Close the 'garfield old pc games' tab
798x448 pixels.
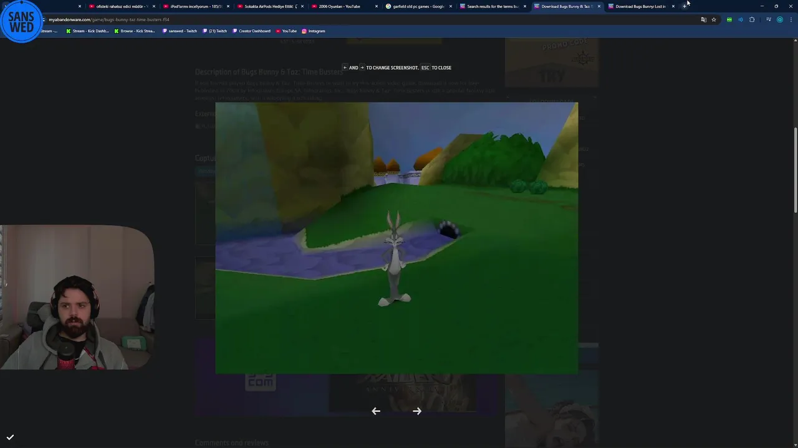coord(451,6)
